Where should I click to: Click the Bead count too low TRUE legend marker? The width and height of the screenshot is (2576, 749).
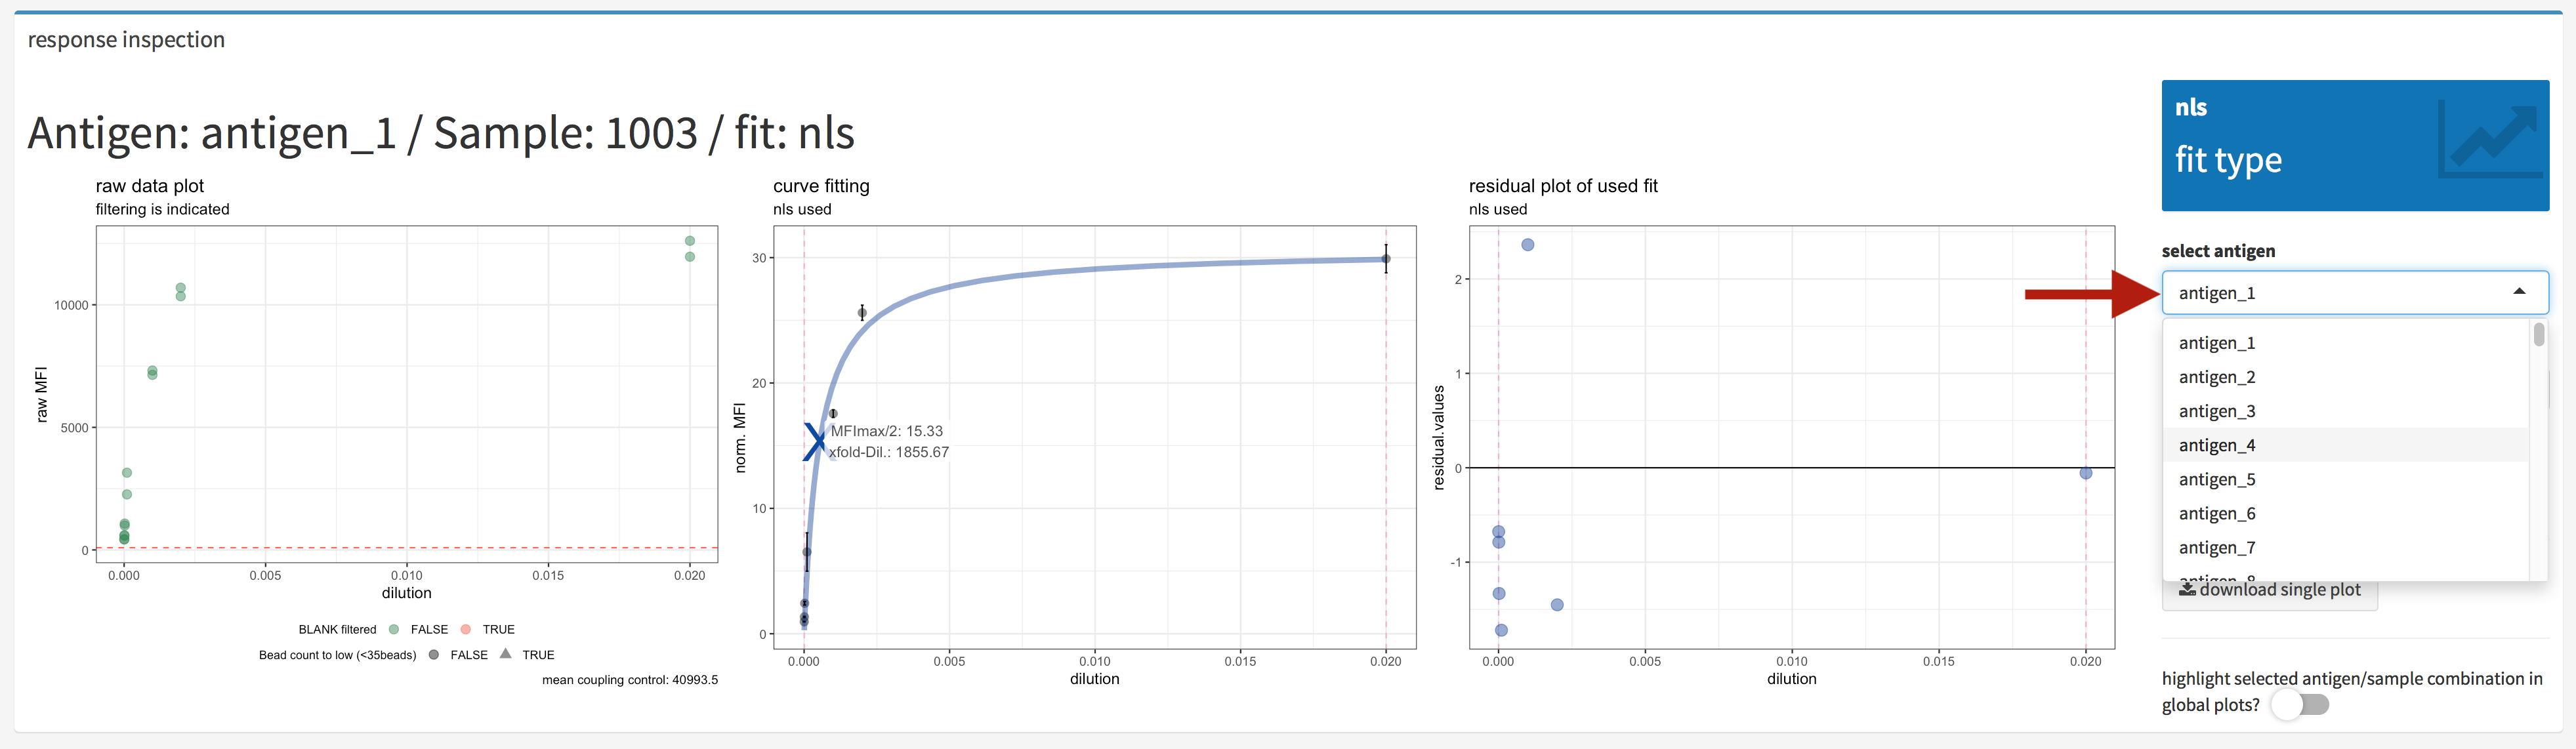506,654
